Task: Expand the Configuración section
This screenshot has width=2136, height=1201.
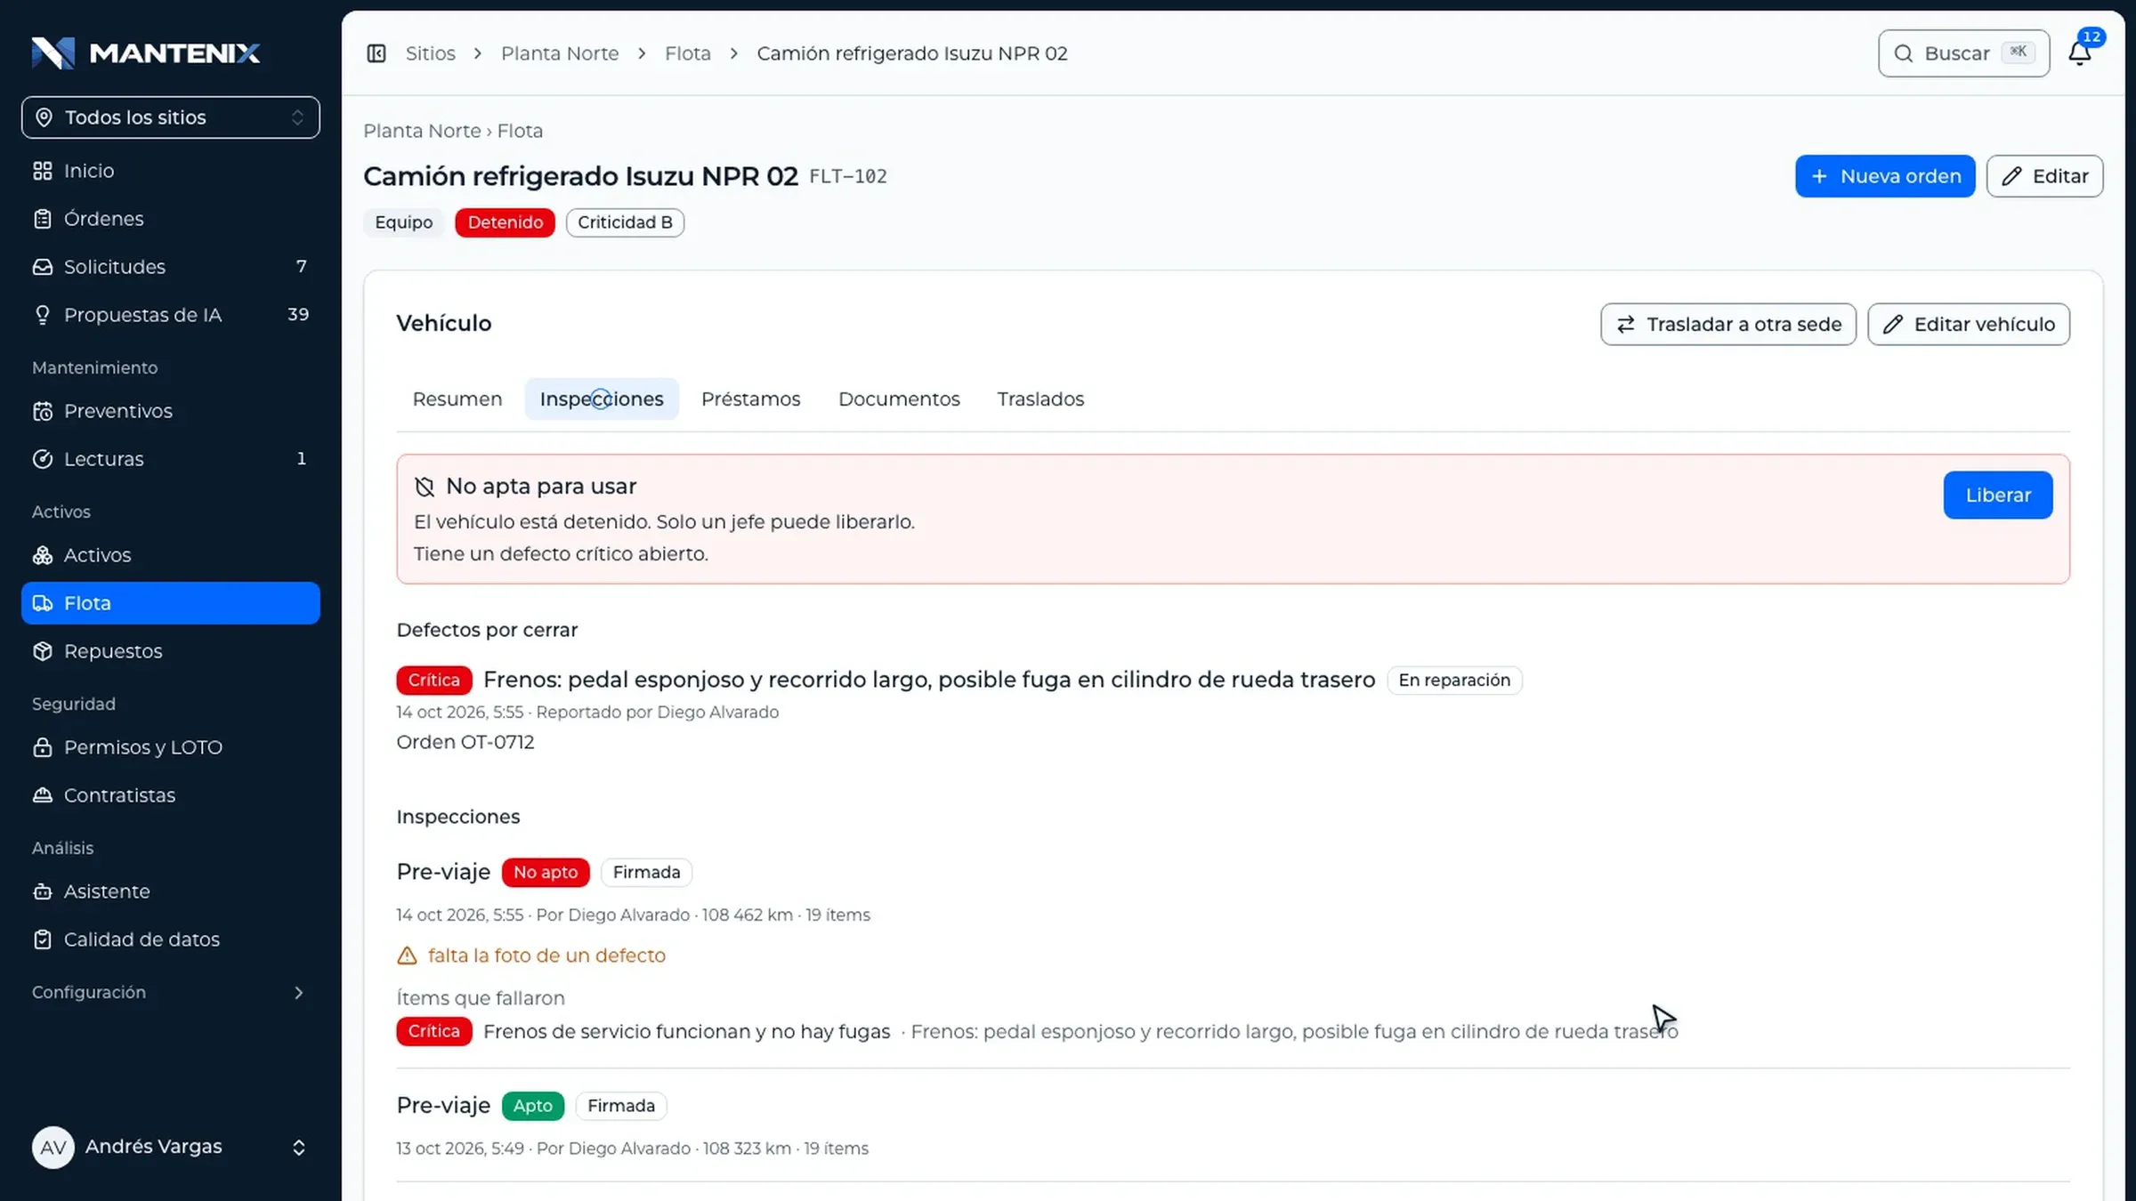Action: click(171, 992)
